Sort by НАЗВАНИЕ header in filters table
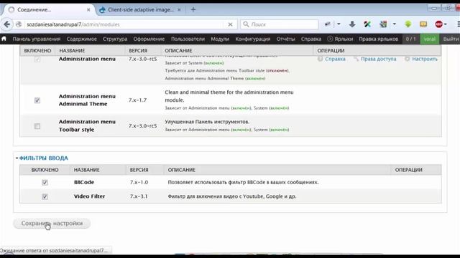This screenshot has height=258, width=460. click(x=86, y=170)
